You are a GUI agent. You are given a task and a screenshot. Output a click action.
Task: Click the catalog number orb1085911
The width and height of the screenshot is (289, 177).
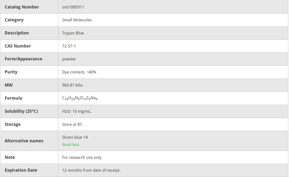[73, 7]
